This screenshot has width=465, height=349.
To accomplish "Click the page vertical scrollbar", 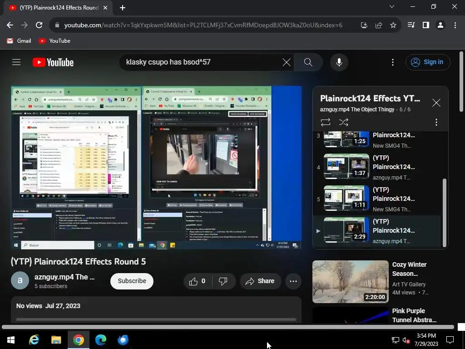I will (x=461, y=82).
